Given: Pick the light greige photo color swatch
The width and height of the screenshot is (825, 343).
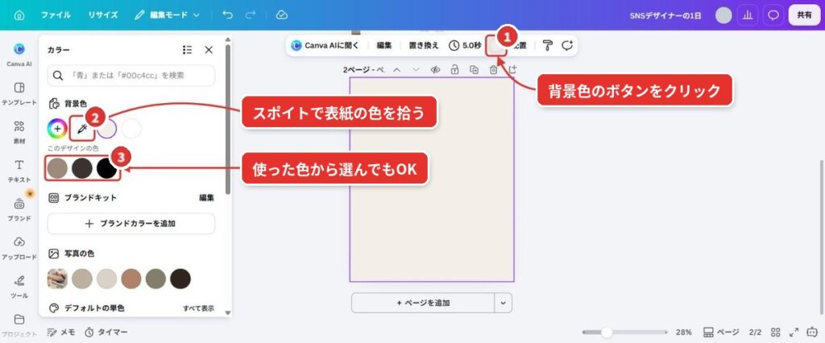Looking at the screenshot, I should tap(82, 279).
